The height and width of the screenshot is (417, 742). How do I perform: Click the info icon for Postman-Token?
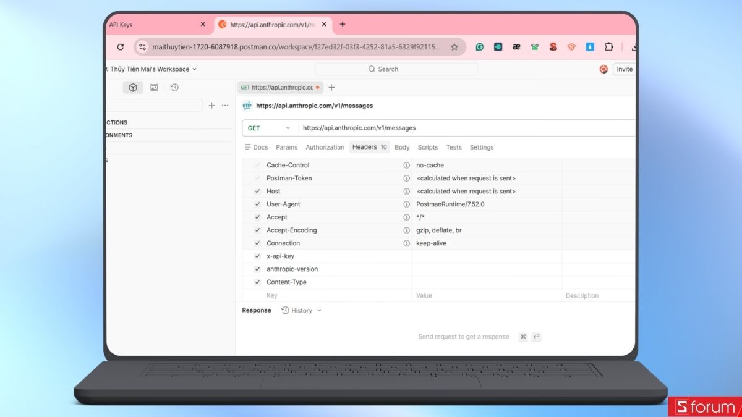pyautogui.click(x=406, y=178)
